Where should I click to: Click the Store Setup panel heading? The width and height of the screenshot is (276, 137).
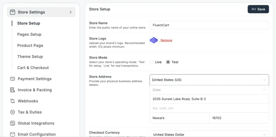(x=100, y=9)
